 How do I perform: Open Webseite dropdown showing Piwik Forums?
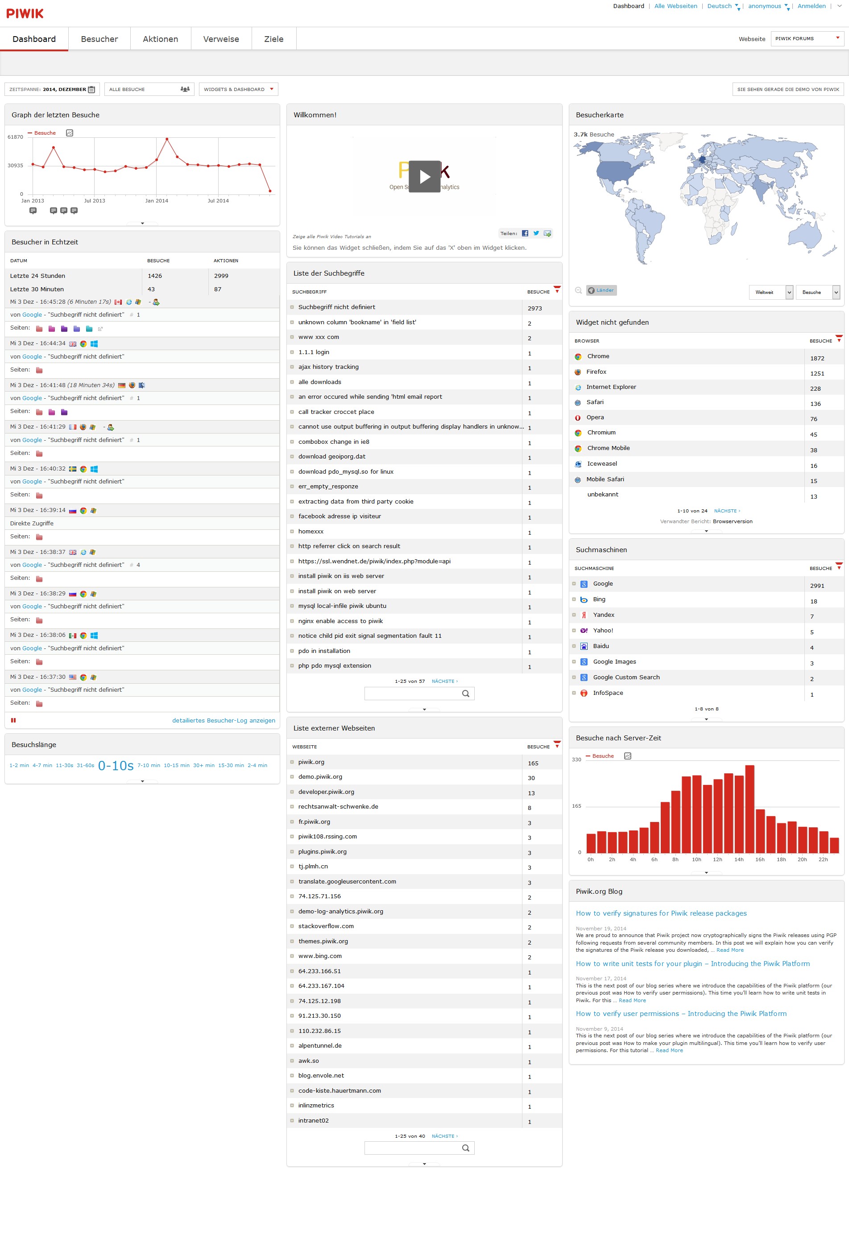[807, 39]
